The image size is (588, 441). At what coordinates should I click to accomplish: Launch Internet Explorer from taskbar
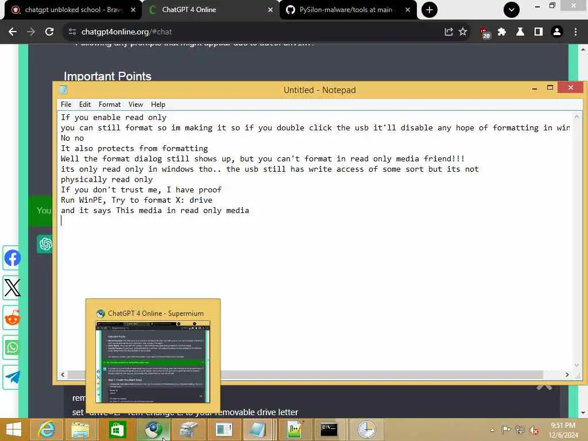47,430
